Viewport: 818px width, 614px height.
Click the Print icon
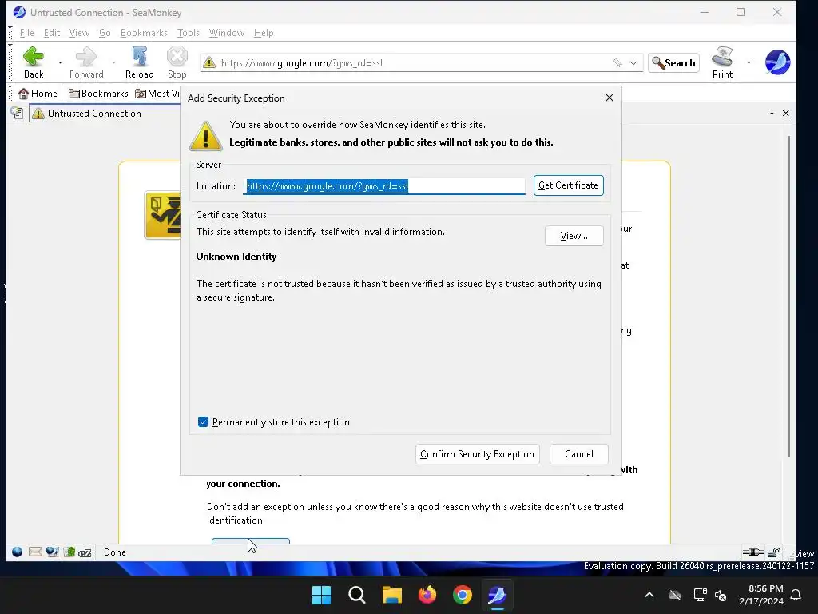coord(722,57)
